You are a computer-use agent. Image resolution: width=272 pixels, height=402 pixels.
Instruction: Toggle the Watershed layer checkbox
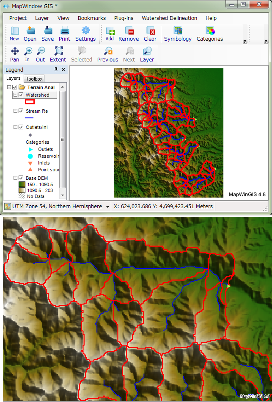[x=21, y=95]
